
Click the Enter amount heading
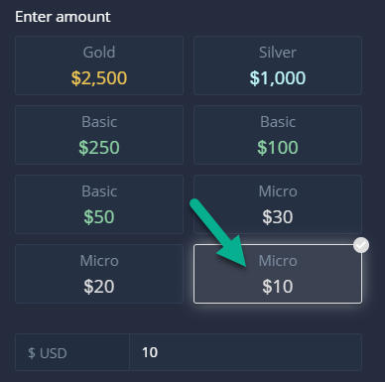coord(63,17)
